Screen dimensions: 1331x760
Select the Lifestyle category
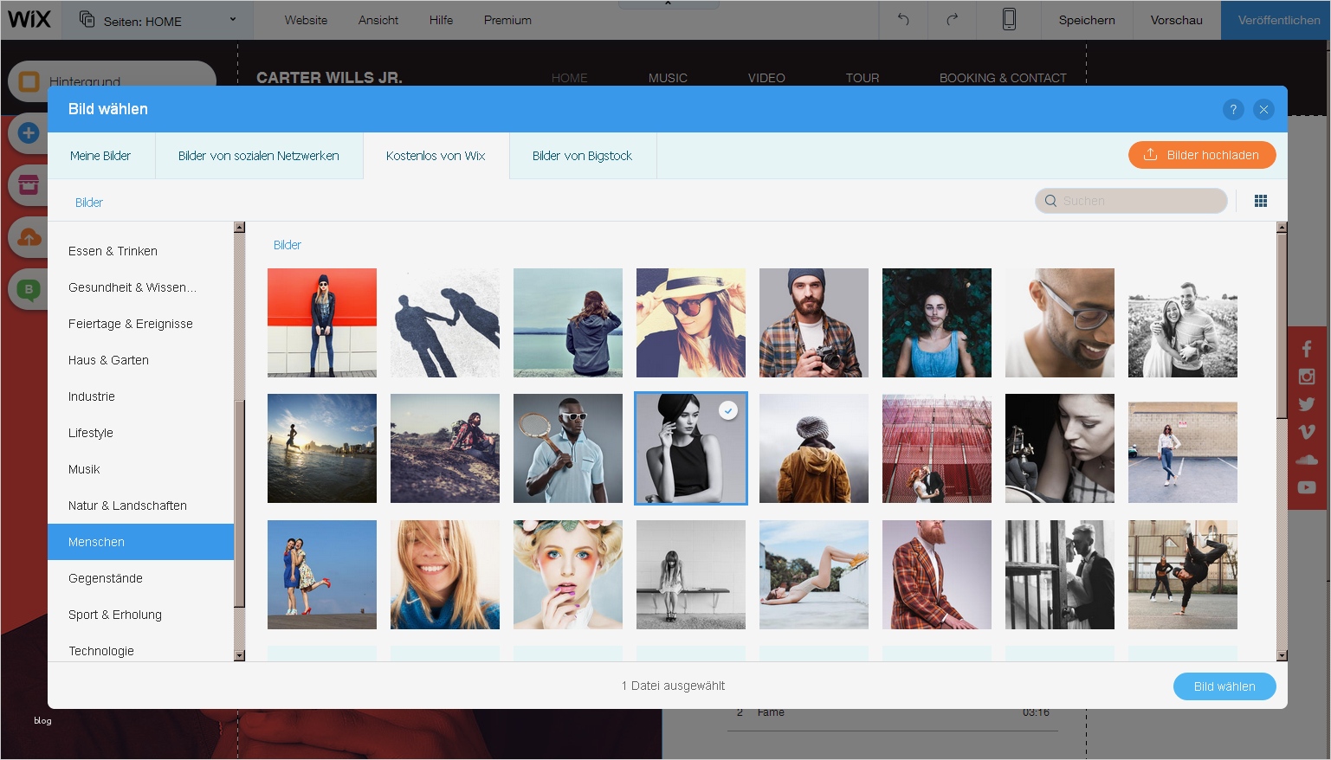[x=141, y=433]
